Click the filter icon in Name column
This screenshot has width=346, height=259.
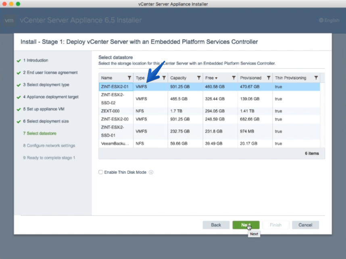(x=129, y=78)
